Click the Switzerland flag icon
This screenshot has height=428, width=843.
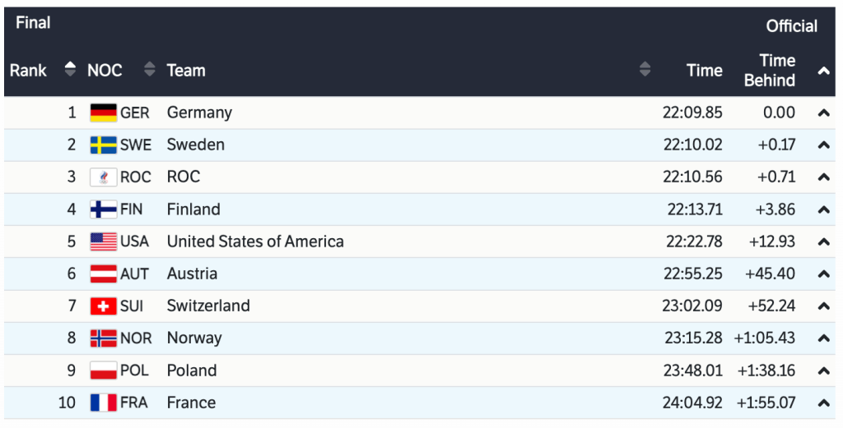pyautogui.click(x=104, y=306)
